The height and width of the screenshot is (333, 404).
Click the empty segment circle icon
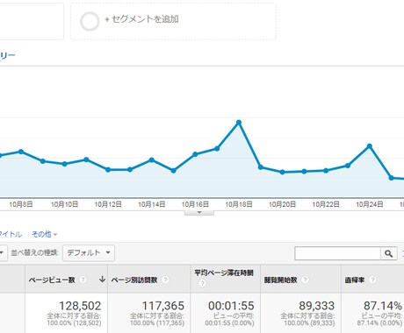click(x=90, y=21)
